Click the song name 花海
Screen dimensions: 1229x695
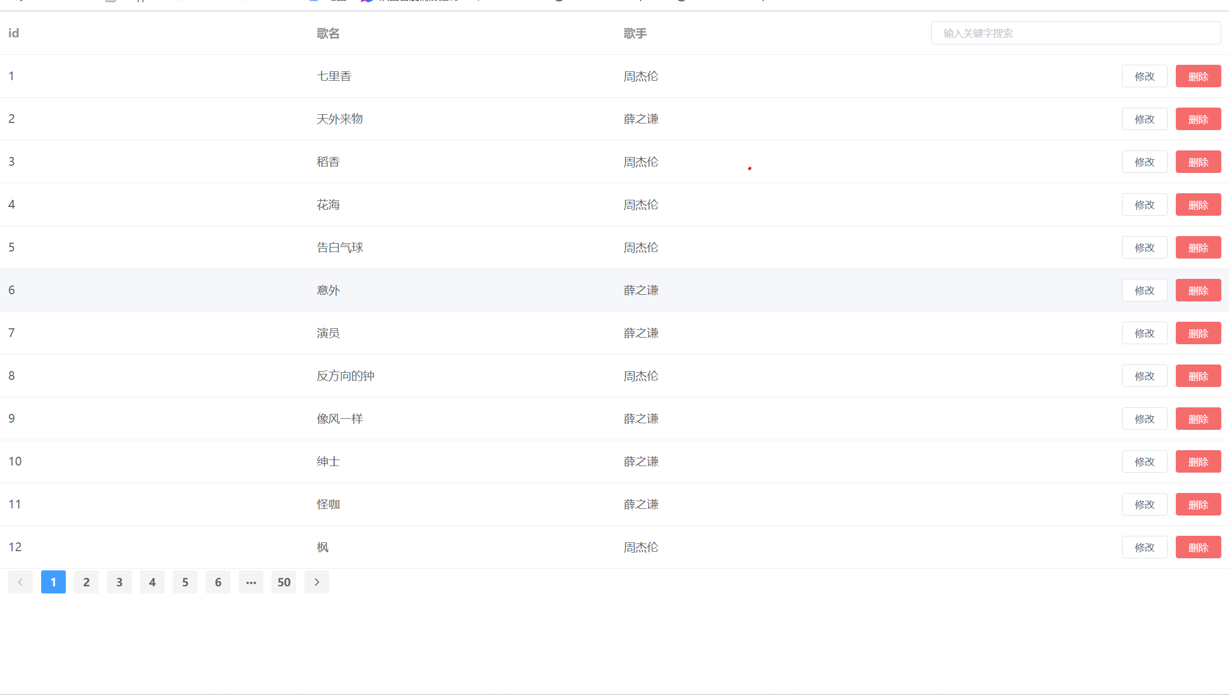[328, 205]
